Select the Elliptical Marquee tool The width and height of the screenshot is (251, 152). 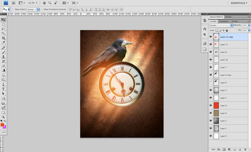(x=3, y=25)
